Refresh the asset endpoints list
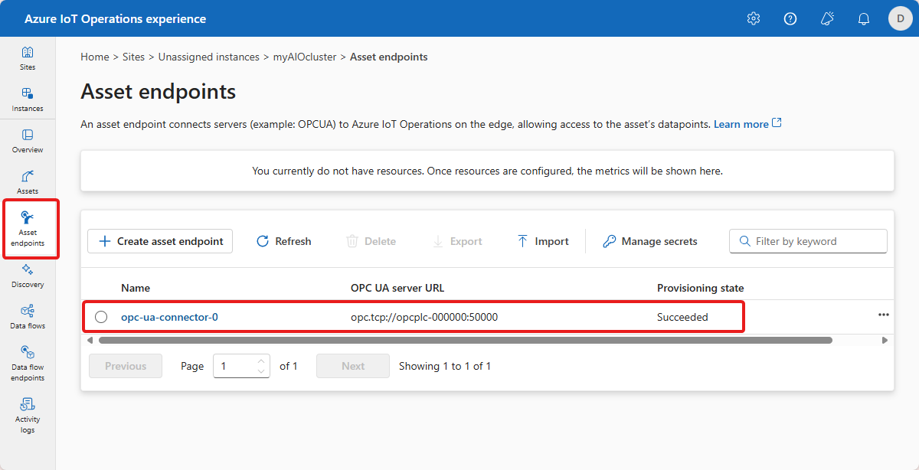Image resolution: width=919 pixels, height=470 pixels. click(283, 241)
